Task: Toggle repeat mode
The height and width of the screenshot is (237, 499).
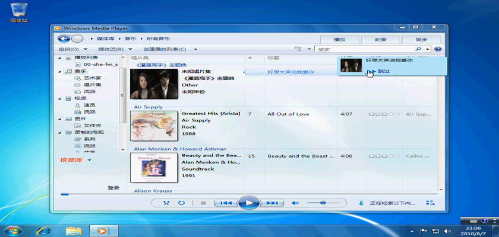Action: (181, 203)
